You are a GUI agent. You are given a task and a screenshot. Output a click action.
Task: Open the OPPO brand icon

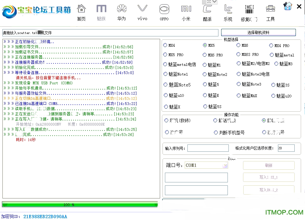coord(164,13)
